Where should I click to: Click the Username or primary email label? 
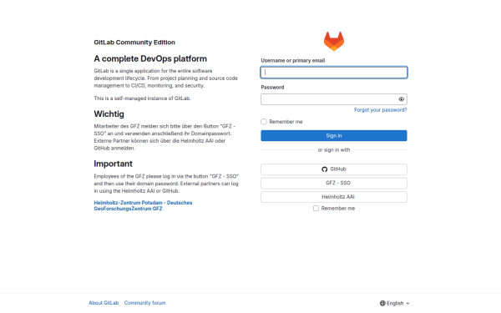click(293, 61)
